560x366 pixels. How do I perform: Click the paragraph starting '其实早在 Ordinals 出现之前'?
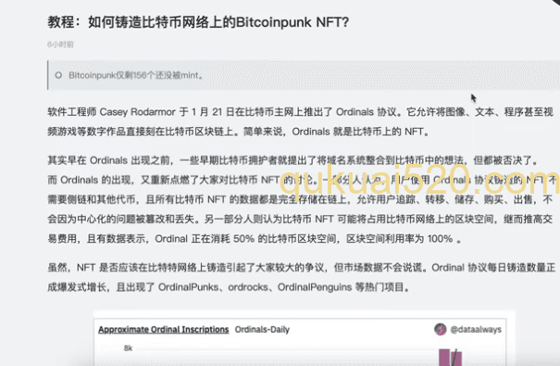point(302,199)
